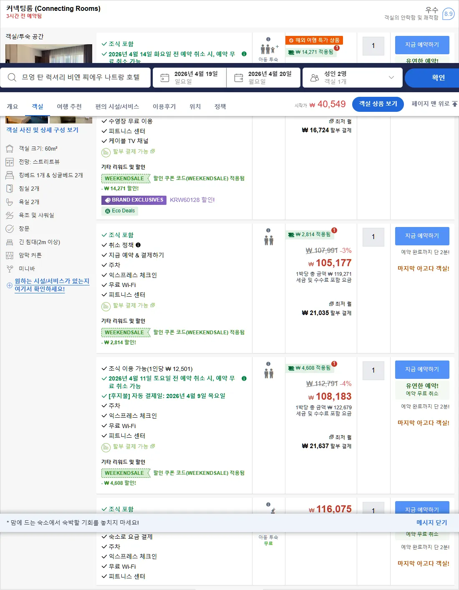Click 원하는 시설/서비스가 있는지 여기서 확인하세요 link

click(52, 285)
